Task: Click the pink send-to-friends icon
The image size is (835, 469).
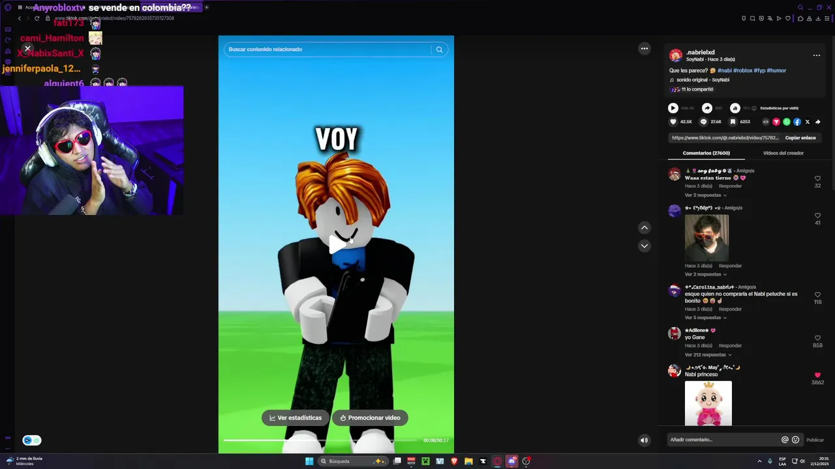Action: [x=776, y=122]
